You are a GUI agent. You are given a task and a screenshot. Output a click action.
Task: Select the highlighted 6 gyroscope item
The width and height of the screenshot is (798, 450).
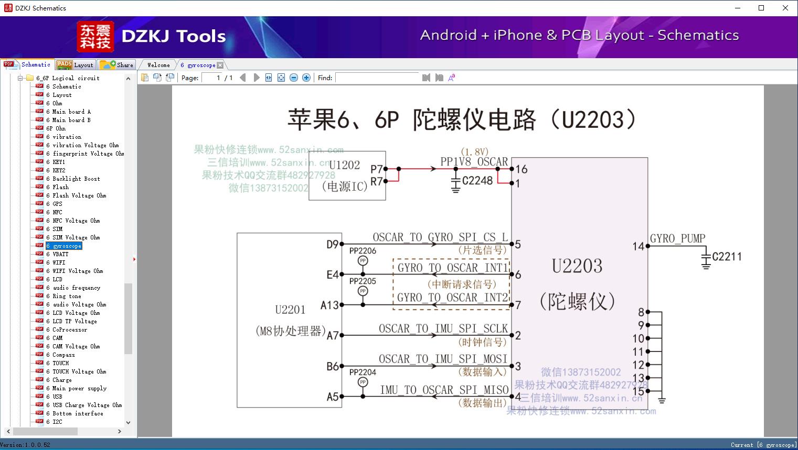tap(63, 246)
